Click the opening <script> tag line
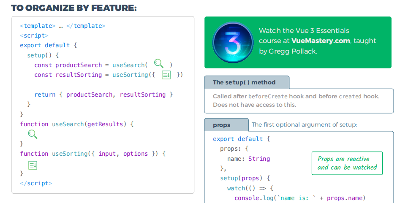This screenshot has height=203, width=400. click(34, 36)
